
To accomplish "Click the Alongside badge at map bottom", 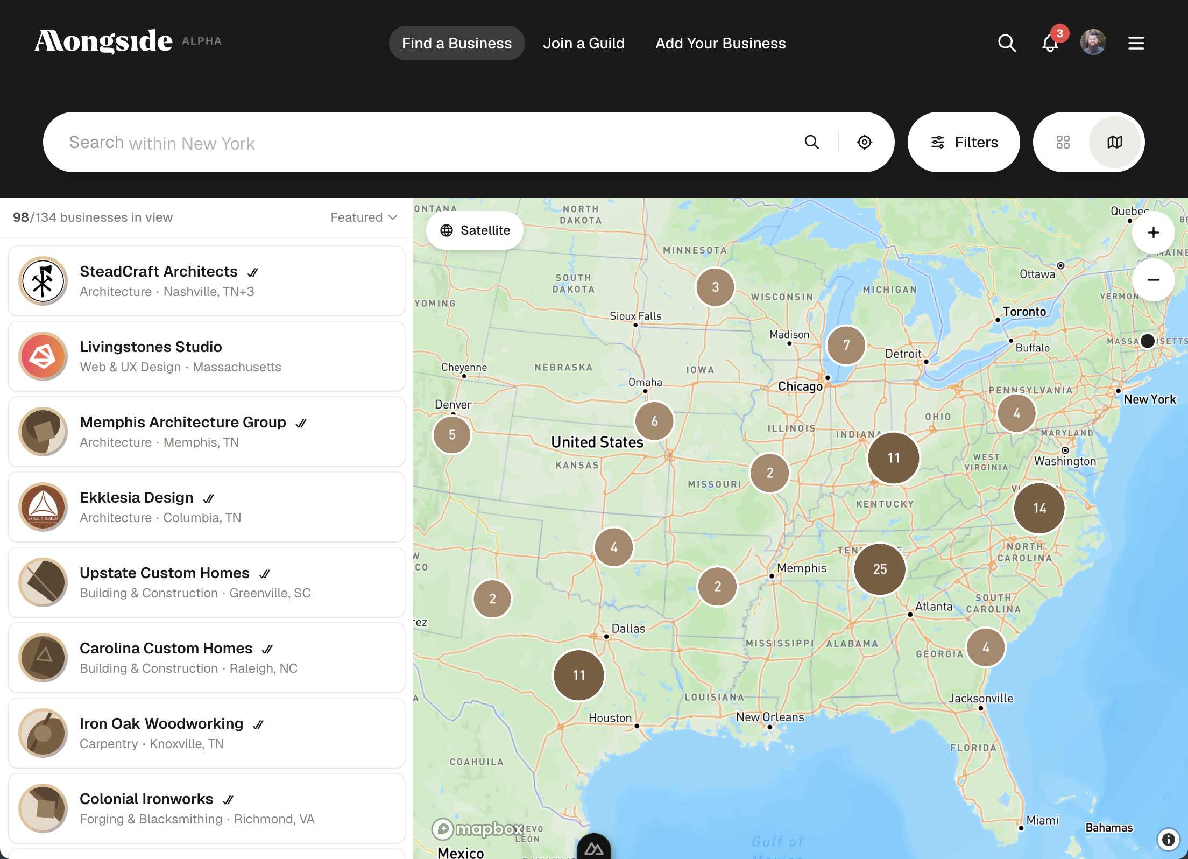I will [594, 847].
